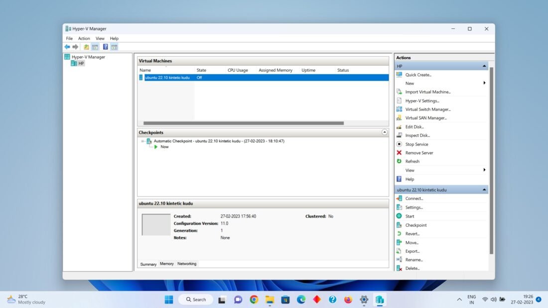Open Inspect Disk

tap(418, 135)
